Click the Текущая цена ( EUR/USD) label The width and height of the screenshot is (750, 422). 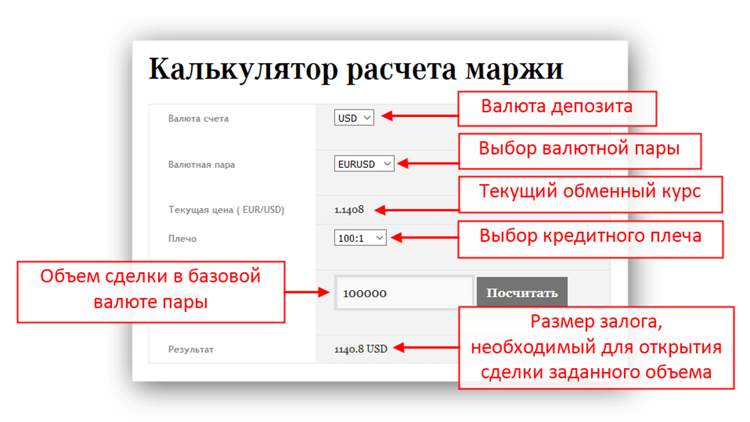click(x=226, y=210)
